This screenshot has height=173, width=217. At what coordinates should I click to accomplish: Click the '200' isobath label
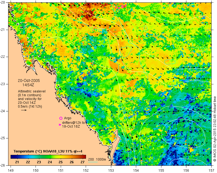pyautogui.click(x=91, y=159)
